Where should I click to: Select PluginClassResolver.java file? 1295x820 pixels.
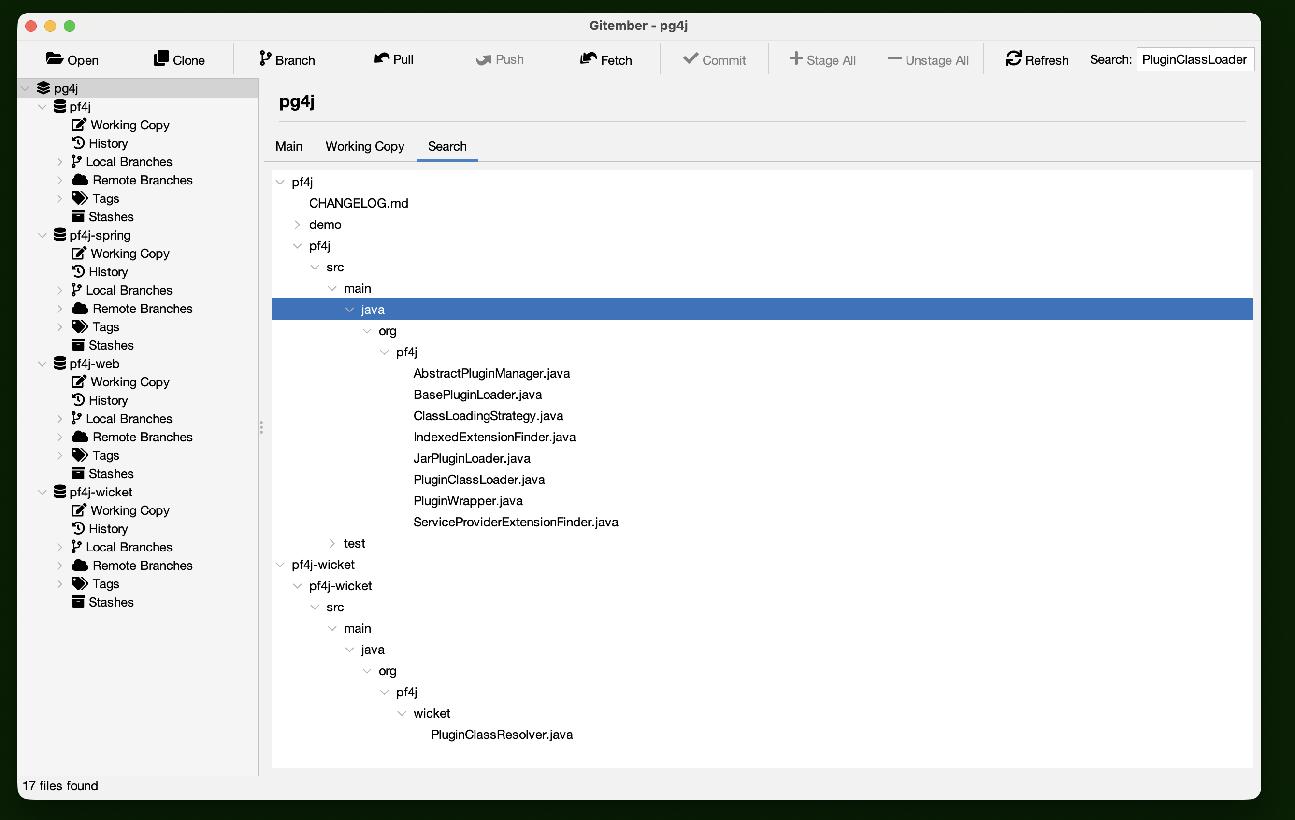coord(502,734)
